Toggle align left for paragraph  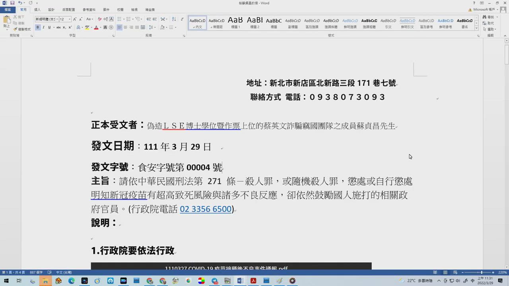[x=119, y=27]
